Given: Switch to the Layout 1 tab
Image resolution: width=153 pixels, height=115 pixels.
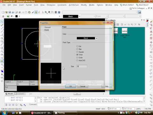Looking at the screenshot, I should (x=20, y=94).
